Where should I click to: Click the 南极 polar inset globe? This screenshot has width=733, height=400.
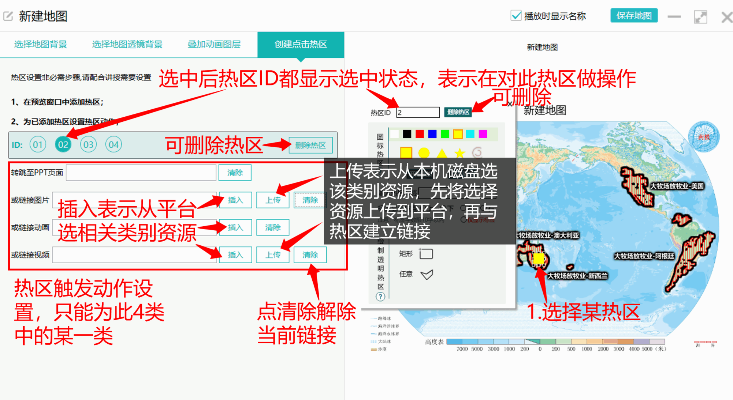(x=704, y=137)
